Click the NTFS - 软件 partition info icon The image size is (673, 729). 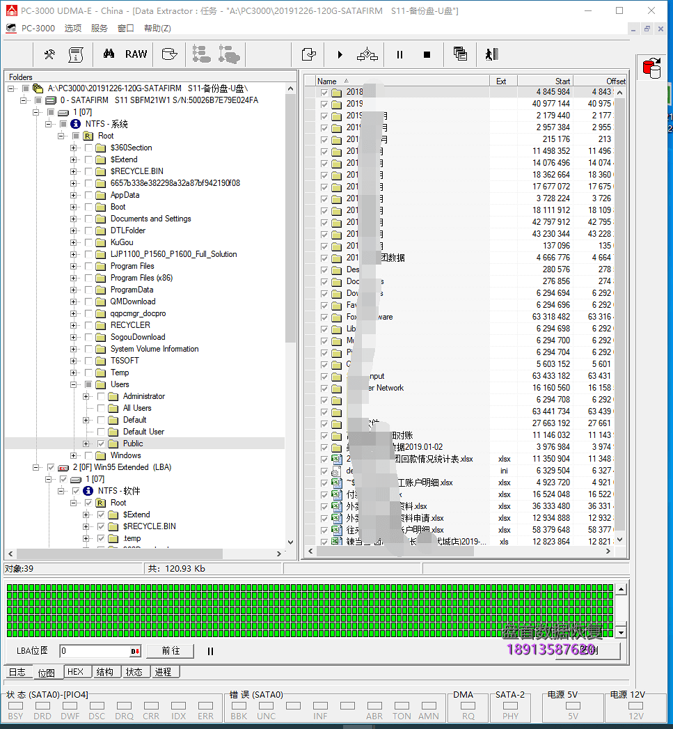click(88, 491)
